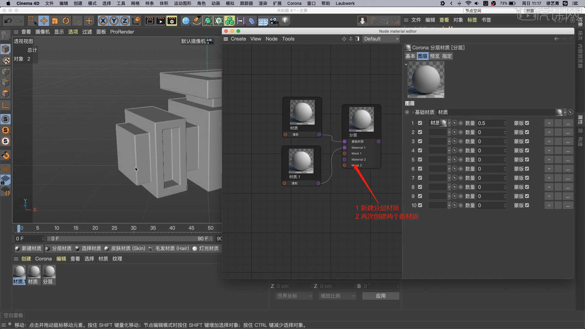
Task: Click the green subdivision generator icon
Action: [x=208, y=21]
